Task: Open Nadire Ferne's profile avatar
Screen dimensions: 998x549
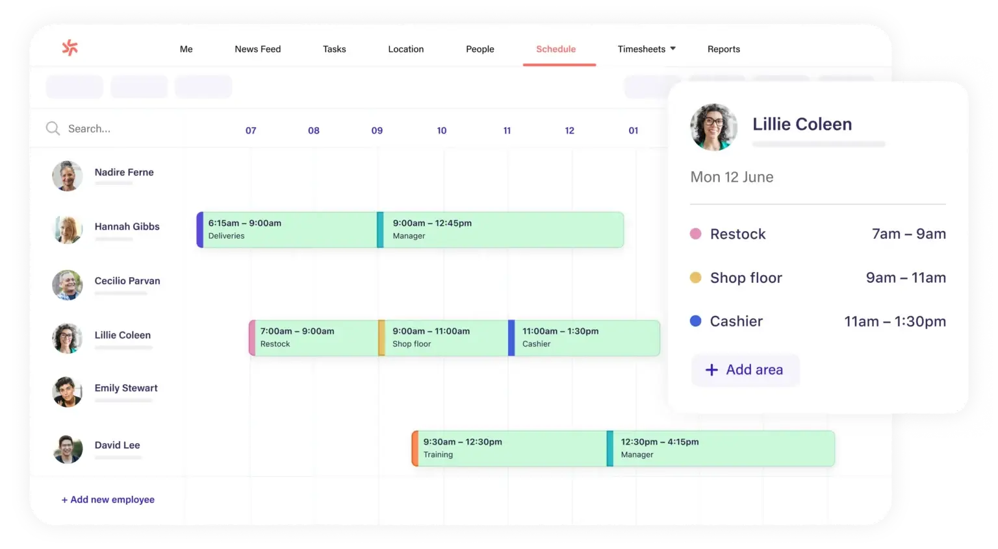Action: [68, 176]
